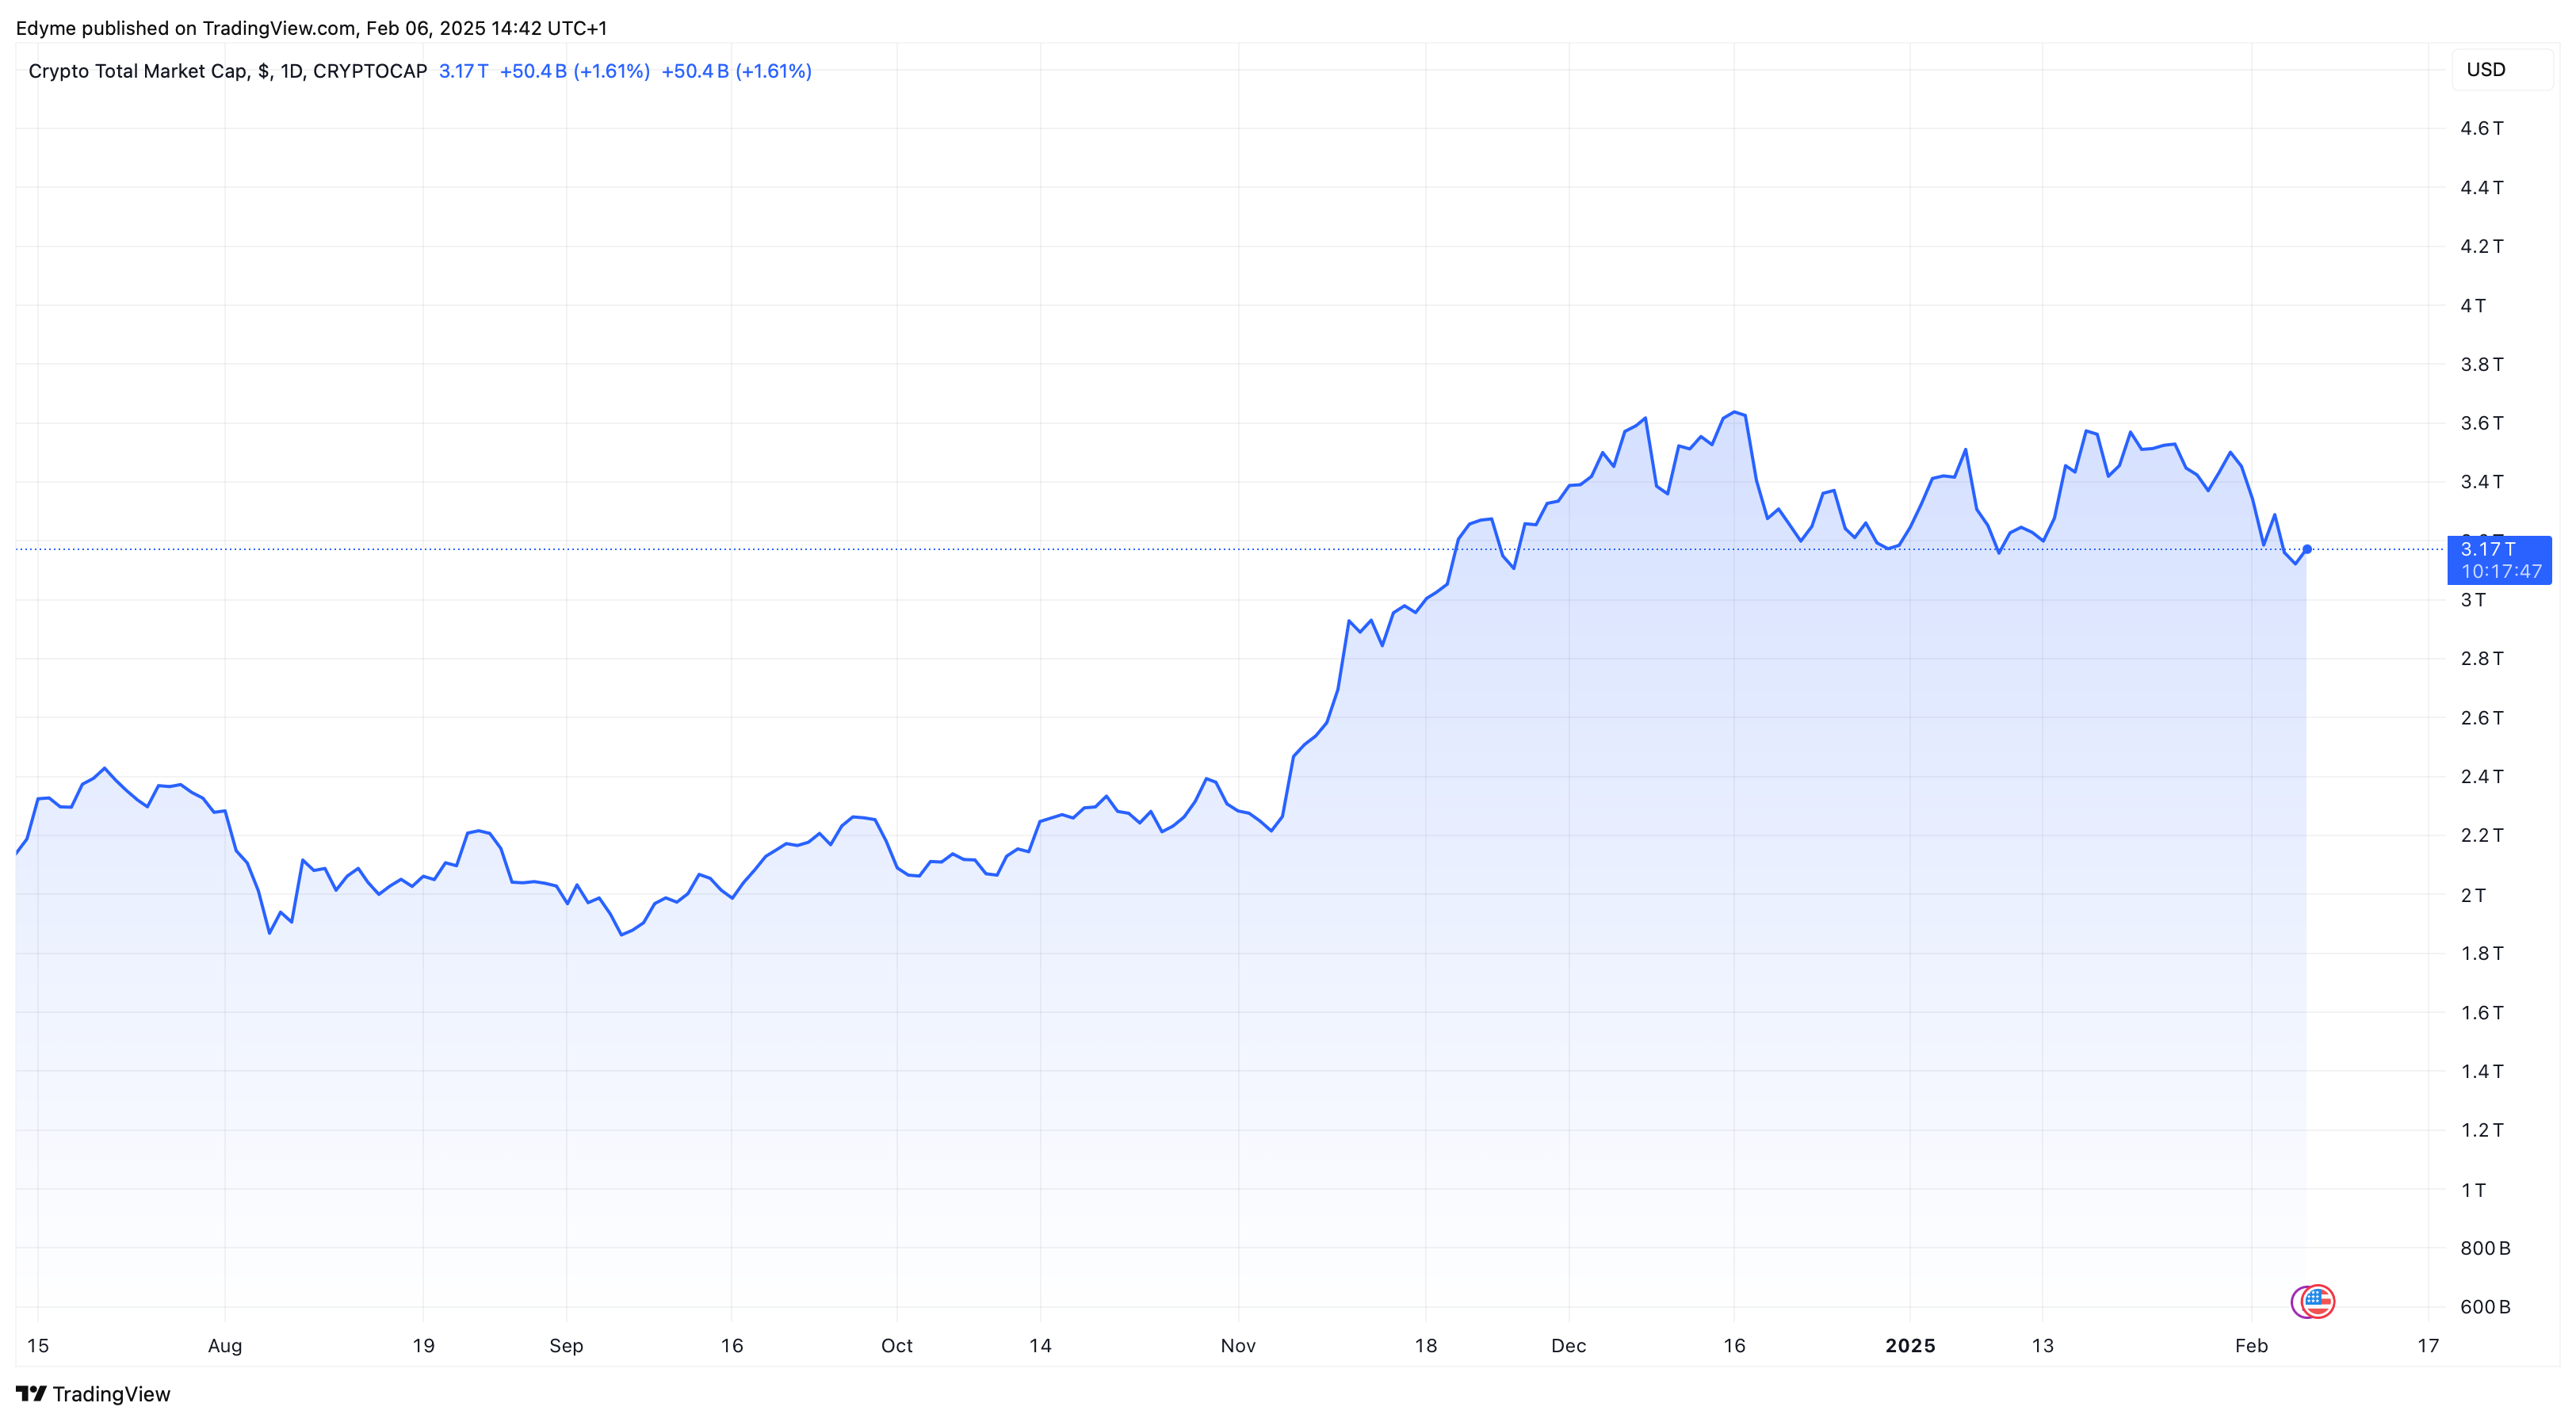
Task: Select the 3.17 T value in the chart legend
Action: coord(464,71)
